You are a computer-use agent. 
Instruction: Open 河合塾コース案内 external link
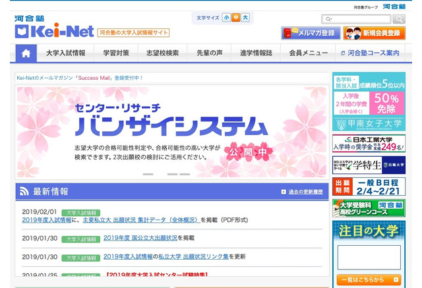(x=371, y=53)
